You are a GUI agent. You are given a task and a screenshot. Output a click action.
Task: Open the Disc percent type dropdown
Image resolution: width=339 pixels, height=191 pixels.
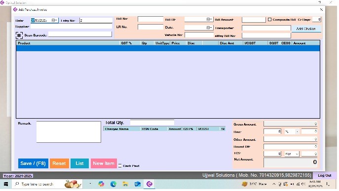click(297, 131)
